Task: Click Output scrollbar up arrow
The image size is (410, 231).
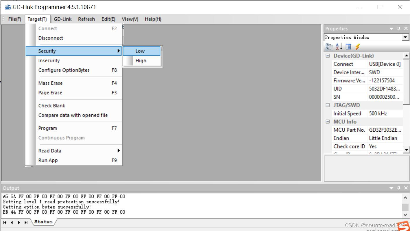Action: coord(405,198)
